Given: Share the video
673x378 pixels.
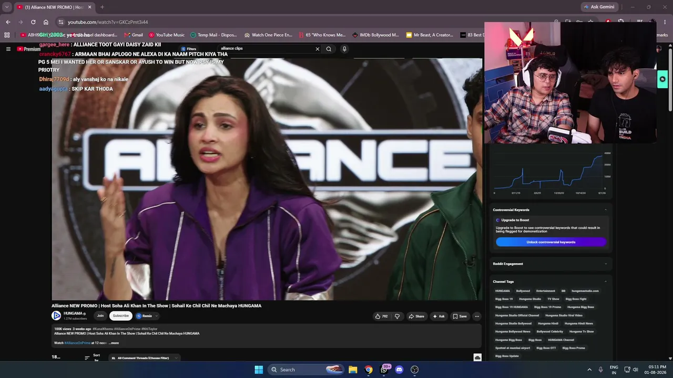Looking at the screenshot, I should click(x=416, y=316).
